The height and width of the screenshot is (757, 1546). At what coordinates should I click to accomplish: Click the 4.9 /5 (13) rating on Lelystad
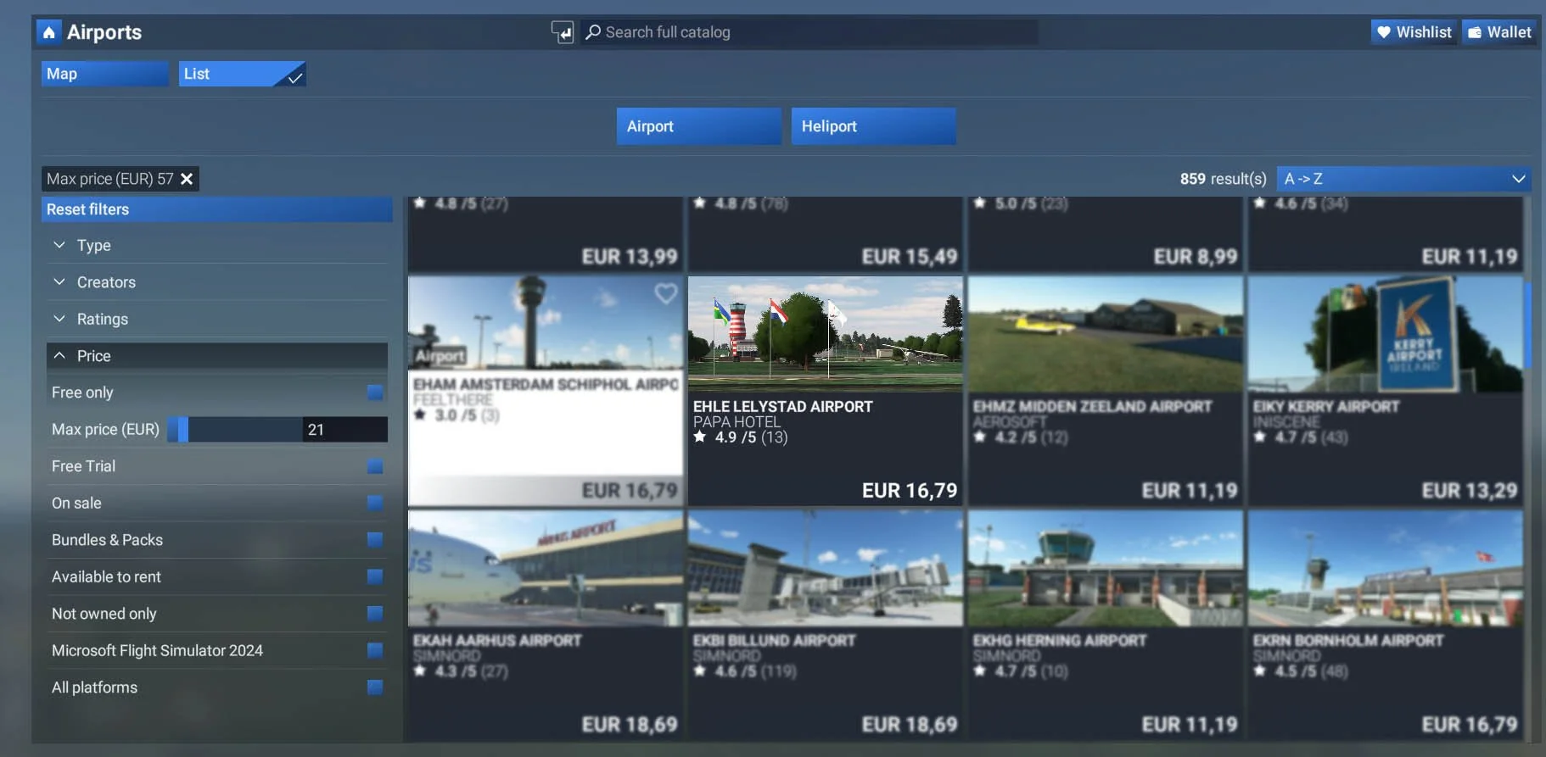click(741, 437)
